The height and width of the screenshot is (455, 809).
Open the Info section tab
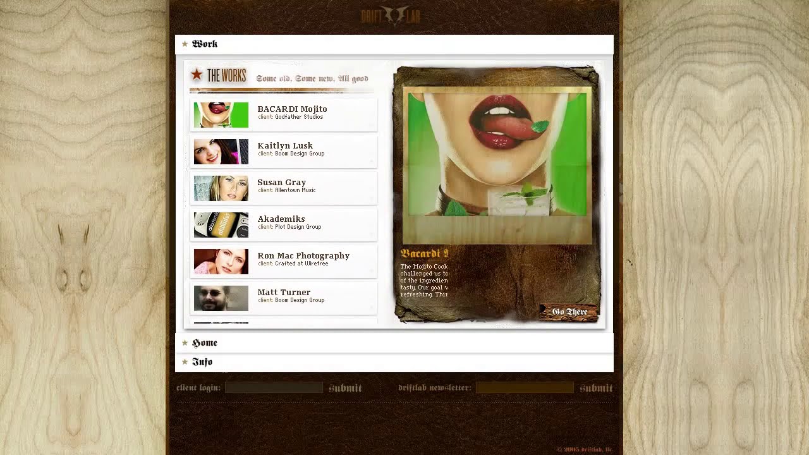point(394,362)
